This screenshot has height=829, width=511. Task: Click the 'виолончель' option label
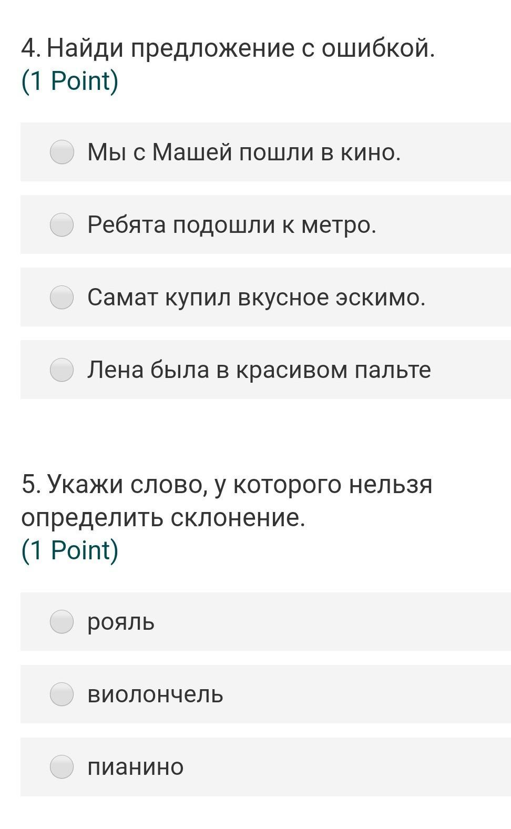click(155, 694)
